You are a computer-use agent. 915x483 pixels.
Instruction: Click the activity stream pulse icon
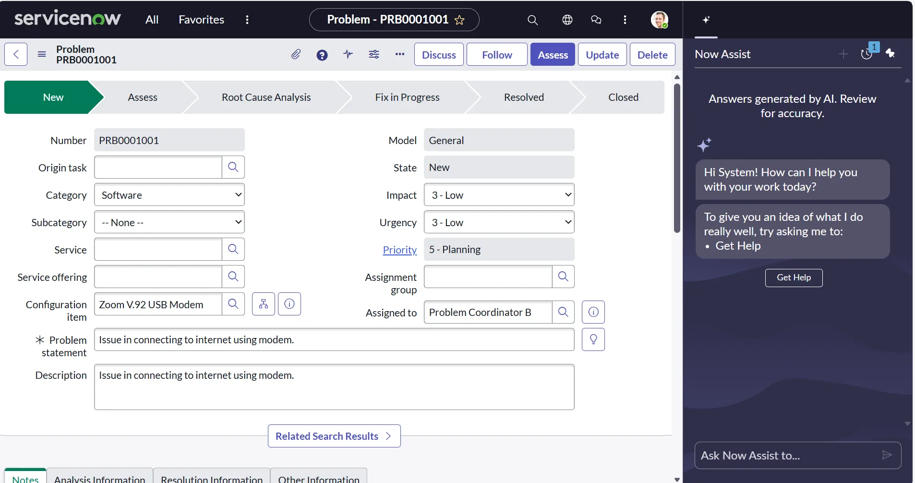[x=348, y=54]
